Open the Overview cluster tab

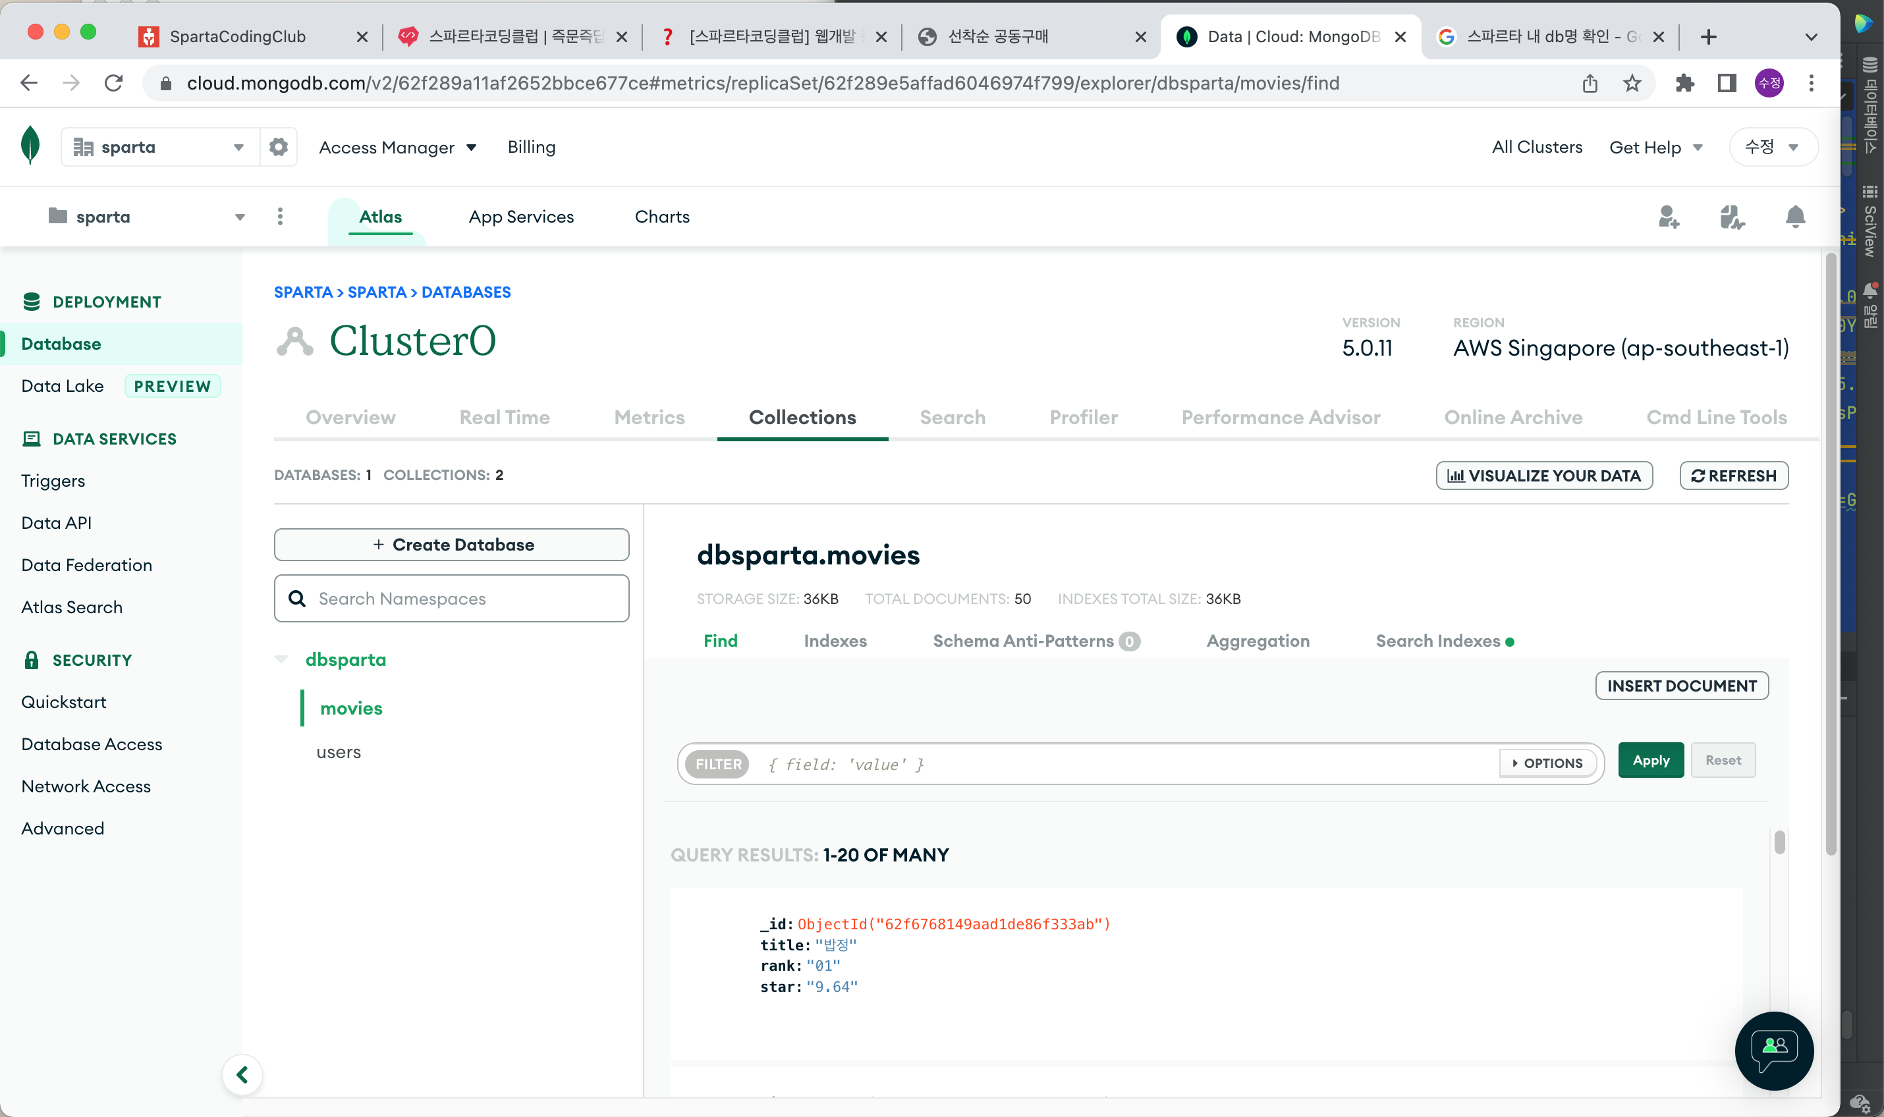click(x=350, y=417)
